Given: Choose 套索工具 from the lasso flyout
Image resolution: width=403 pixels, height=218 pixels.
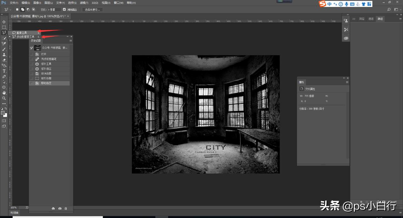Looking at the screenshot, I should pos(22,32).
